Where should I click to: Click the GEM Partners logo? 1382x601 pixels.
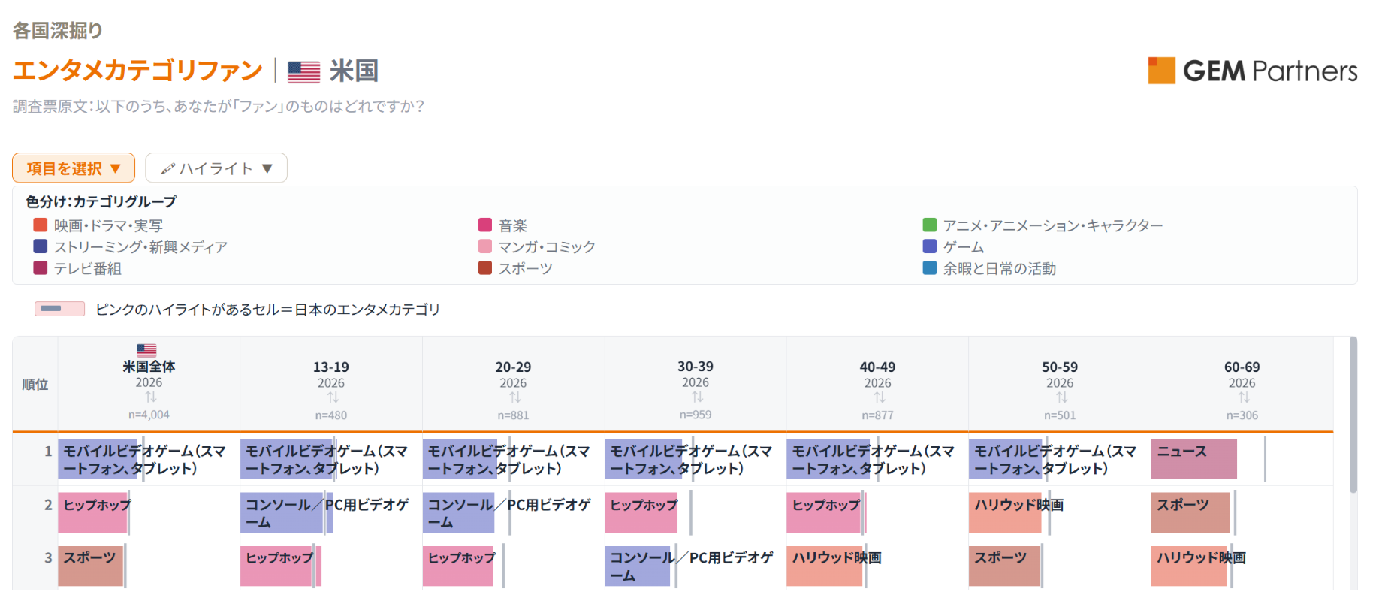[x=1252, y=71]
